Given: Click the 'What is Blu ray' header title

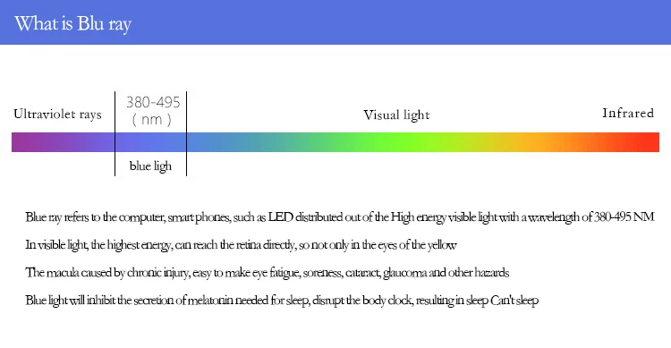Looking at the screenshot, I should coord(72,24).
